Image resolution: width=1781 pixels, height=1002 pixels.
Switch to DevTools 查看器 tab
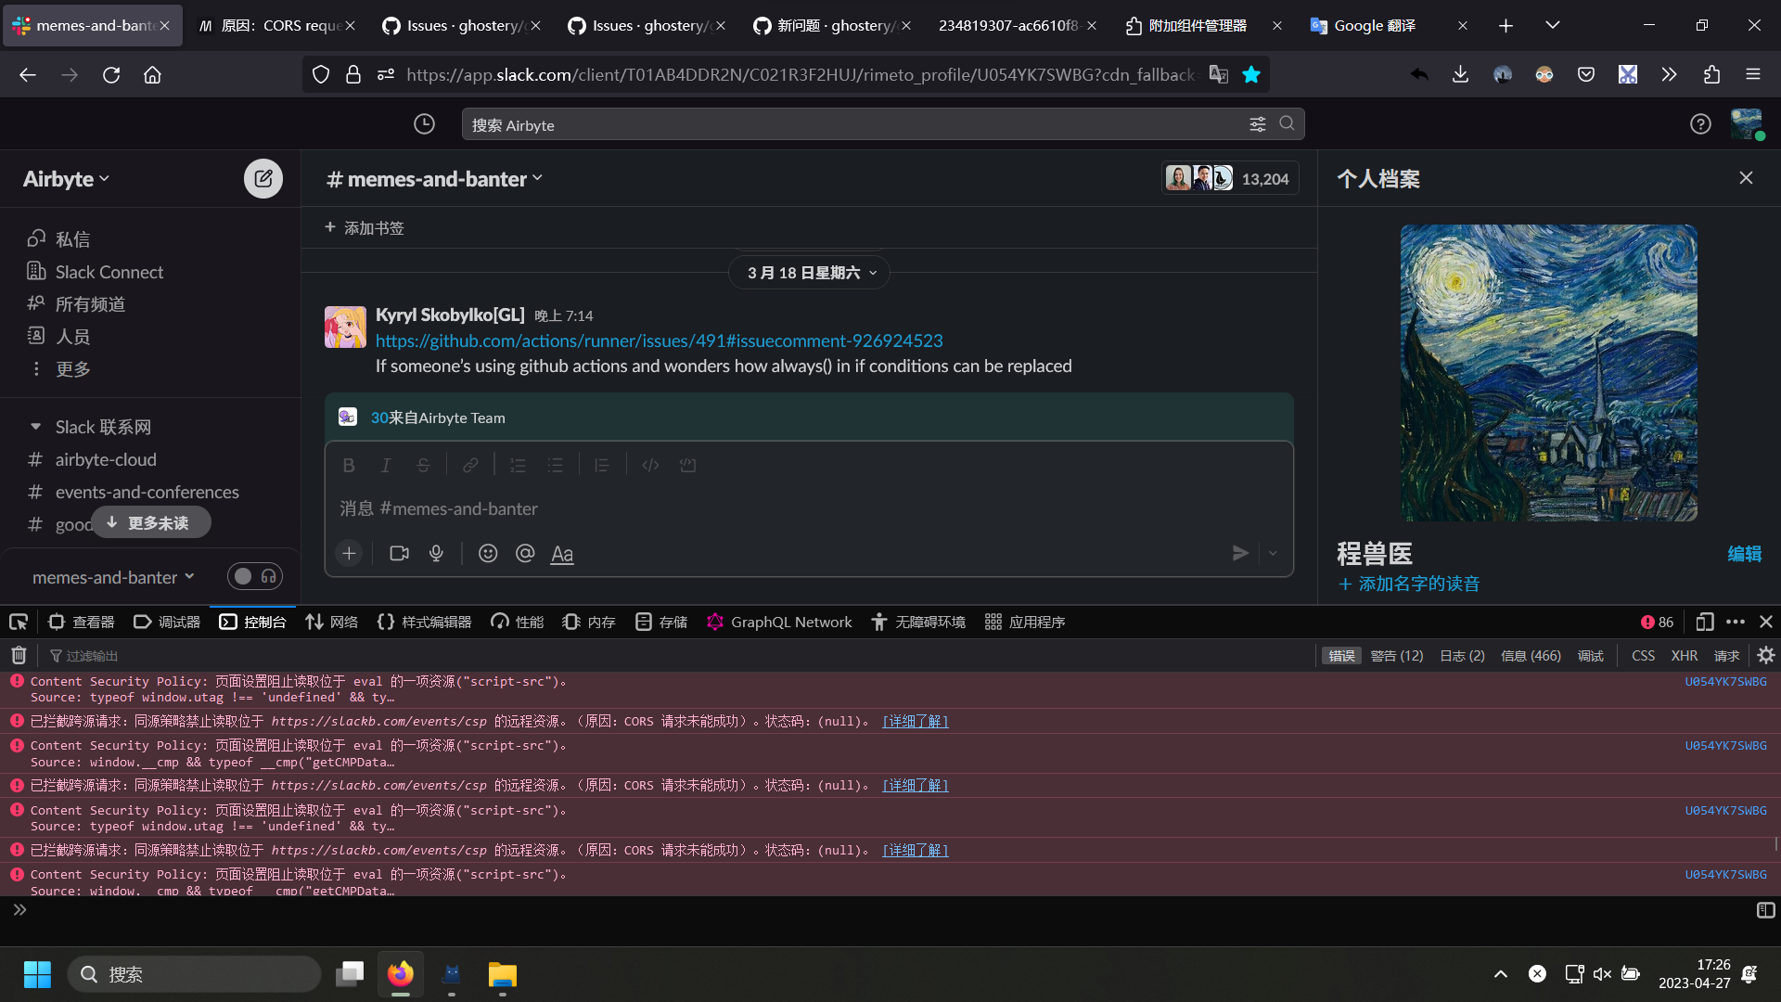click(82, 622)
